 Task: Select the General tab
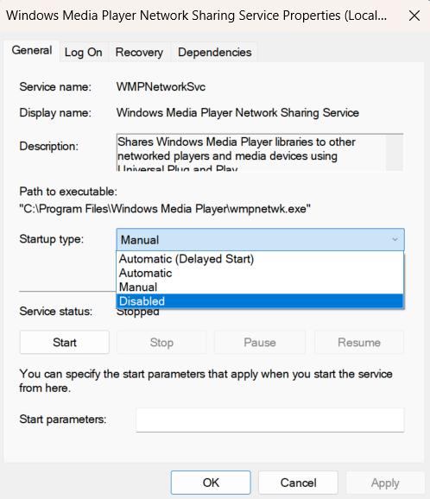(32, 51)
